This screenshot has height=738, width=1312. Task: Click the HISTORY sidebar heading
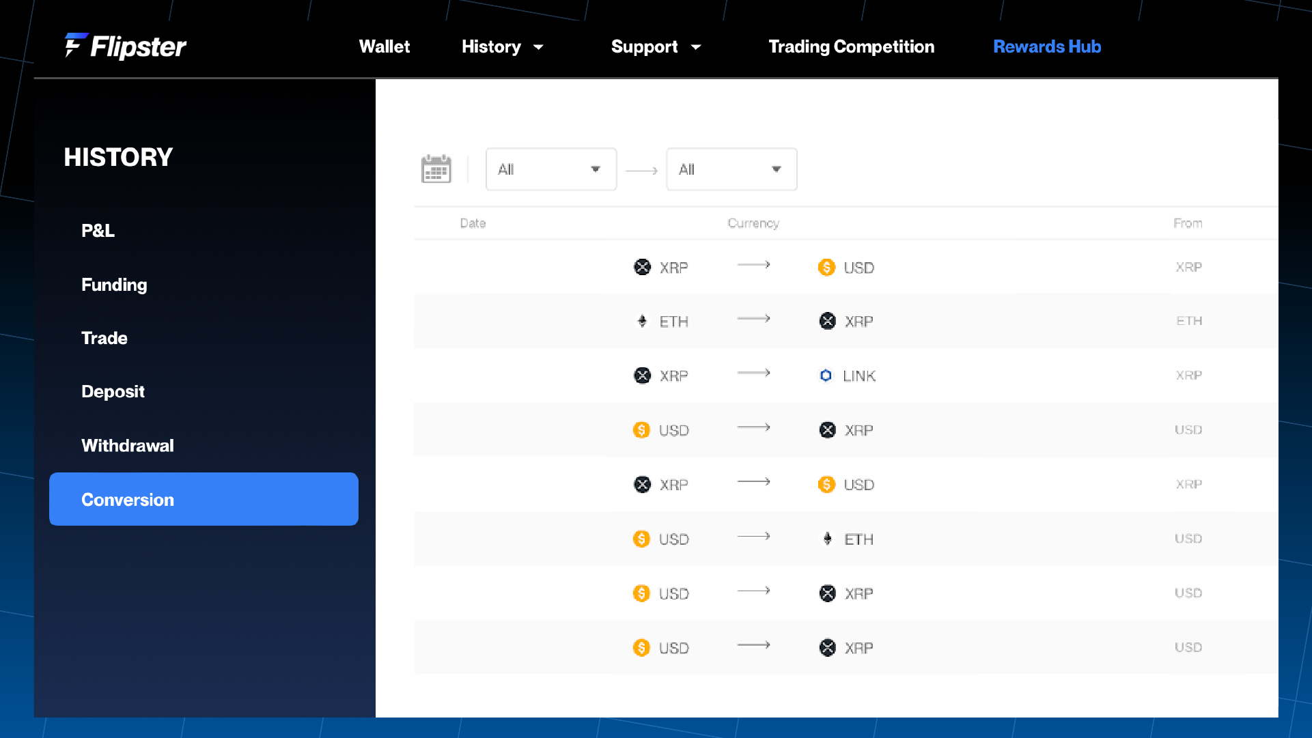click(118, 157)
